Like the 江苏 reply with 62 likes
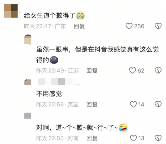This screenshot has width=166, height=144. click(133, 70)
